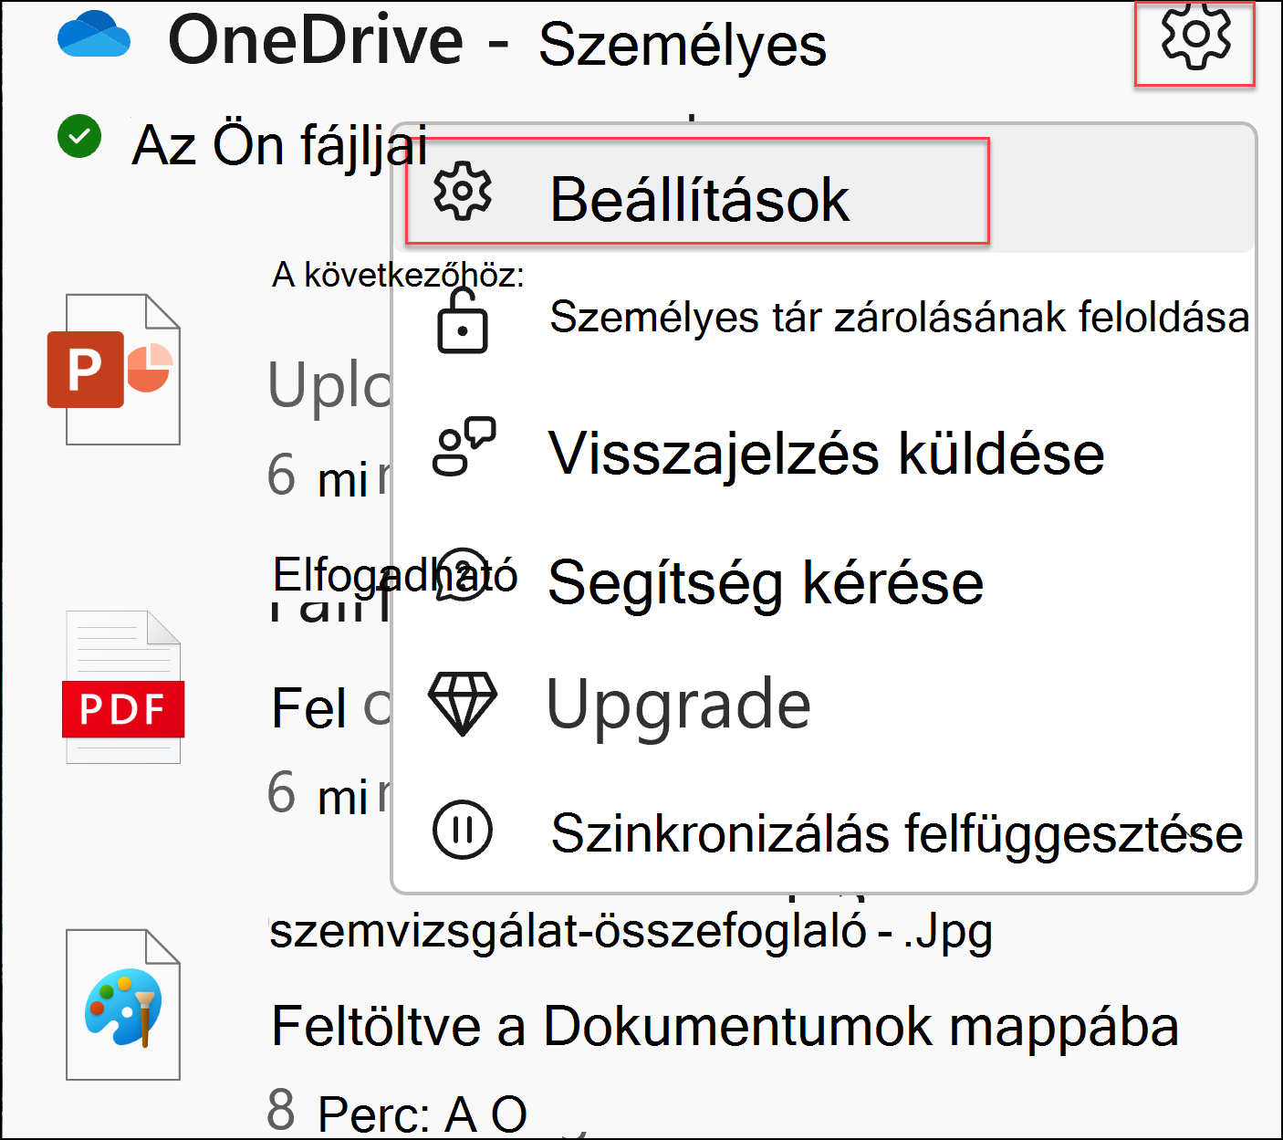The width and height of the screenshot is (1283, 1140).
Task: Click the feedback person icon
Action: click(463, 447)
